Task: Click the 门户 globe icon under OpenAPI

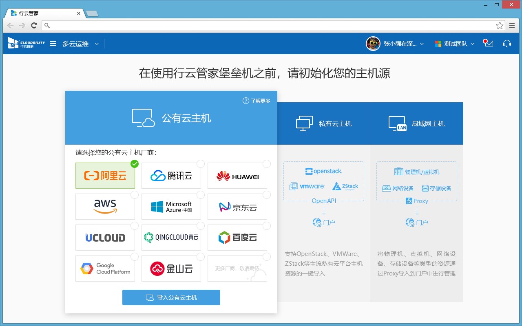Action: 317,222
